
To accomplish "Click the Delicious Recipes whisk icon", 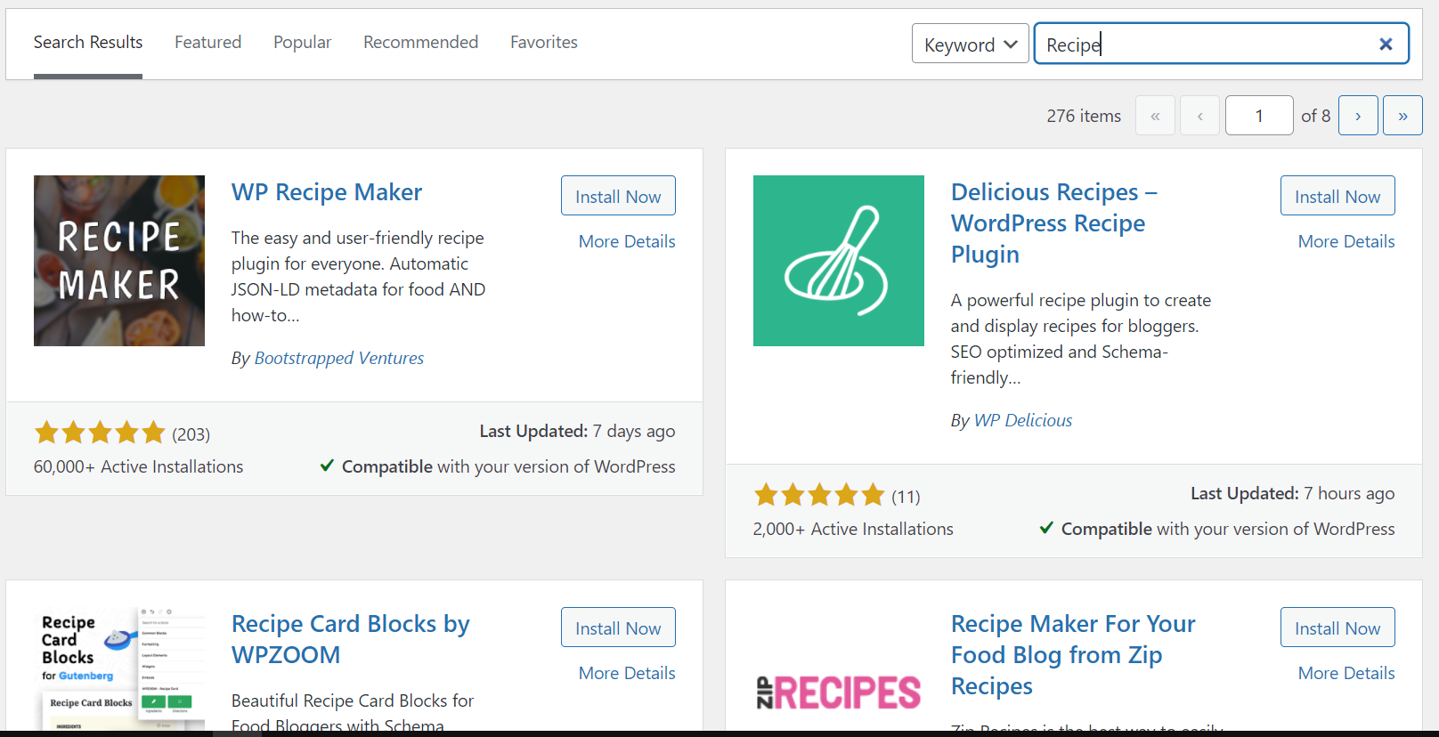I will (838, 260).
